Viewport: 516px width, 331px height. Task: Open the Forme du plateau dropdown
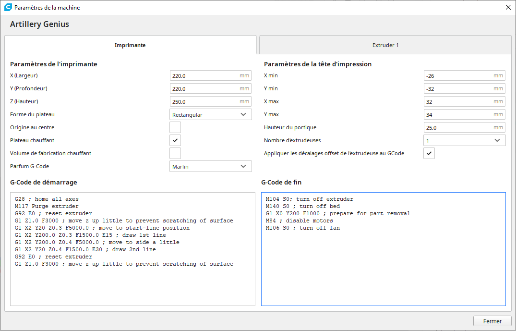211,115
